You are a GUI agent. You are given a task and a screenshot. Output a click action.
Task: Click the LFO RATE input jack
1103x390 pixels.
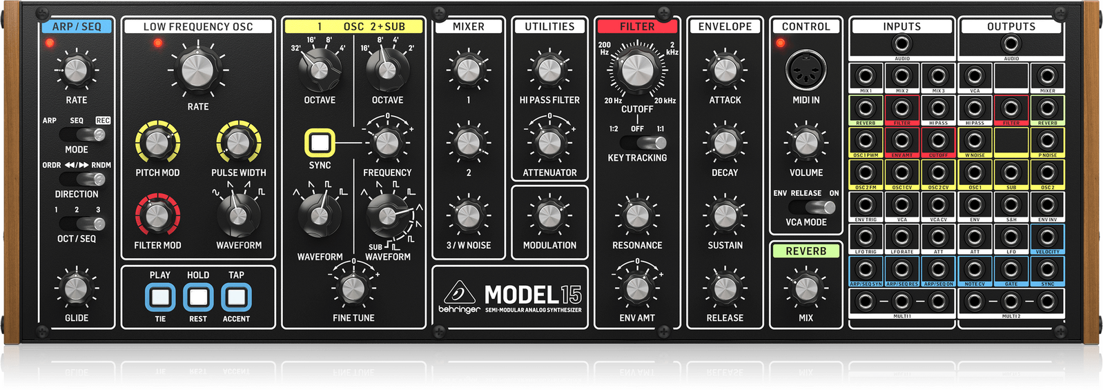(901, 237)
